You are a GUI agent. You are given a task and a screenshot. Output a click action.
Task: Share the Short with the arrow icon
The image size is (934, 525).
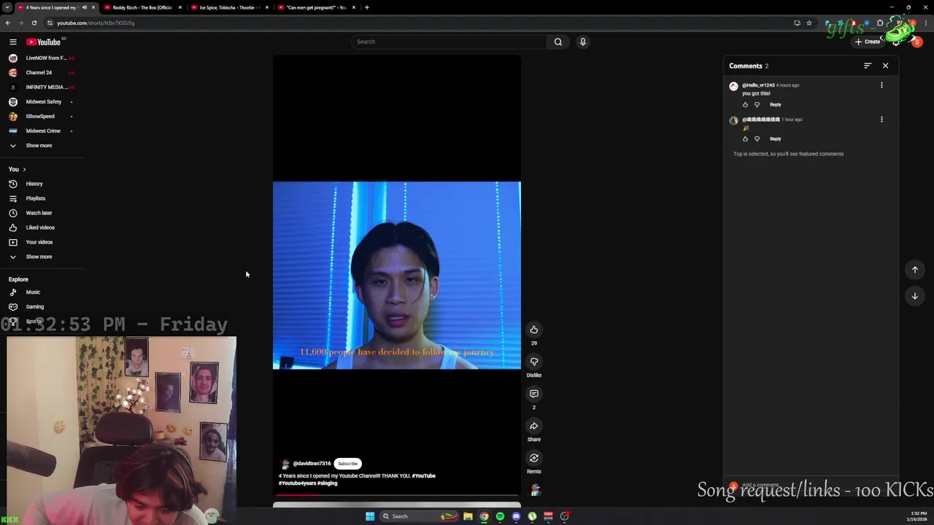534,426
